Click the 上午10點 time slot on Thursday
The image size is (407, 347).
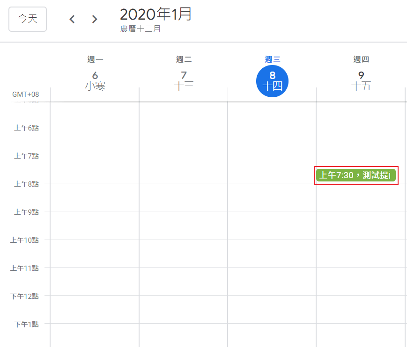[361, 253]
